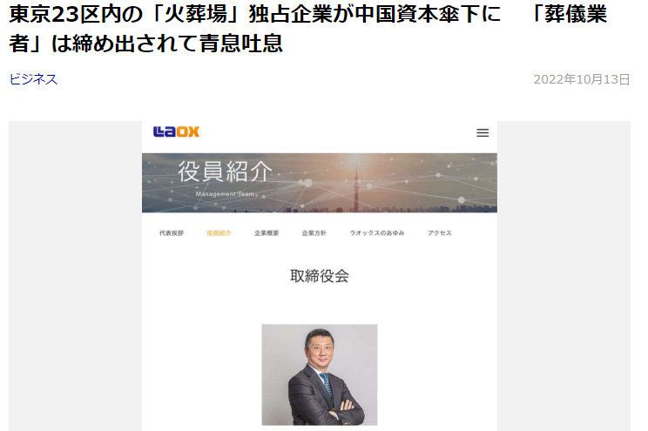
Task: Click the 取締役会 section heading
Action: 320,276
